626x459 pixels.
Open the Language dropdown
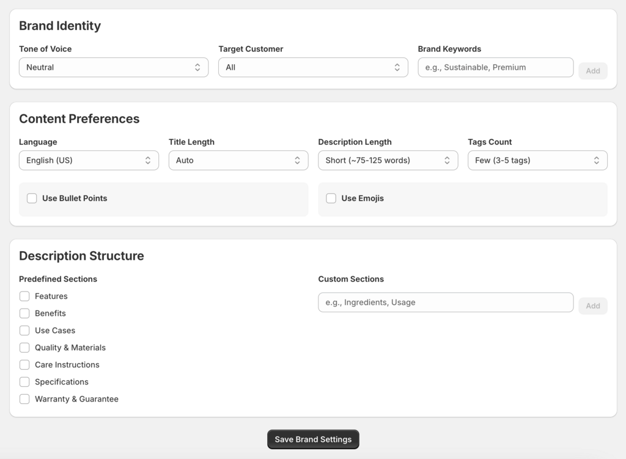(x=89, y=160)
